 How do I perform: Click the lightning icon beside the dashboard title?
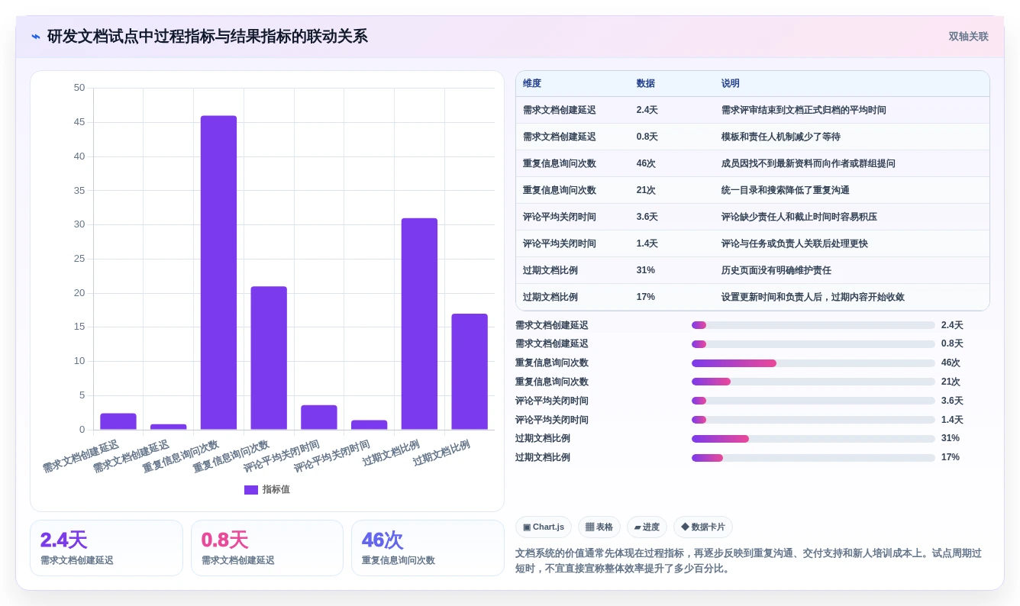coord(36,37)
